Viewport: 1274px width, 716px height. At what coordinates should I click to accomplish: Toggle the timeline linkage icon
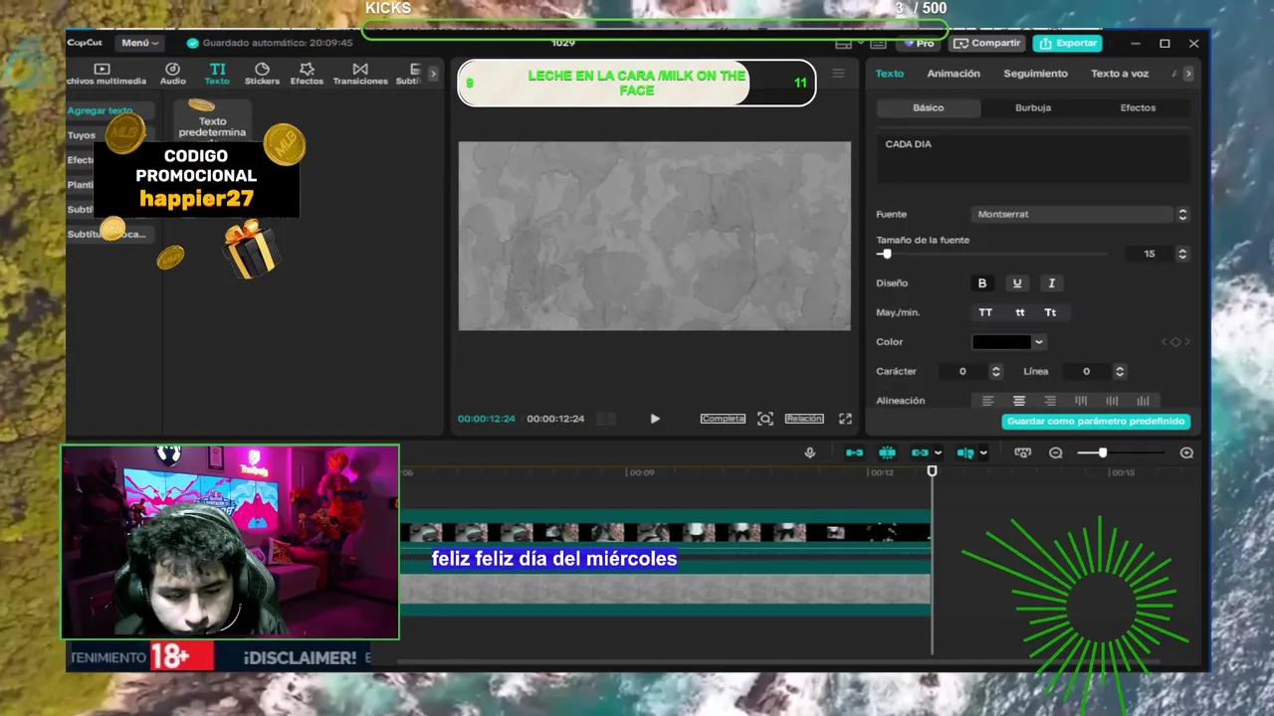(920, 452)
